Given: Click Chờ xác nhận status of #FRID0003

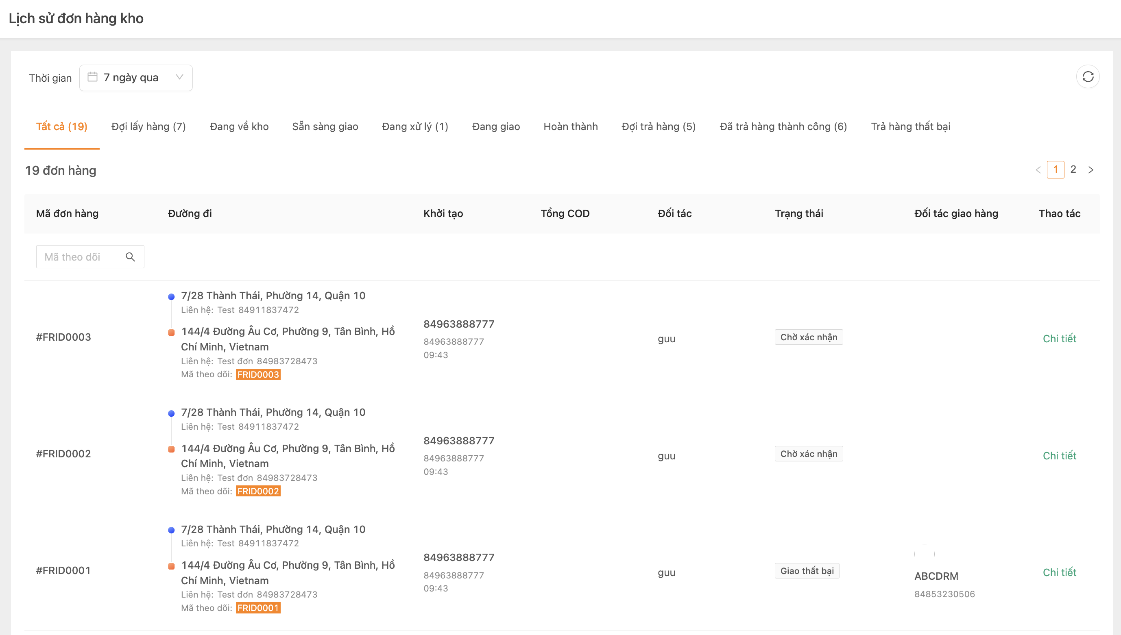Looking at the screenshot, I should [809, 337].
